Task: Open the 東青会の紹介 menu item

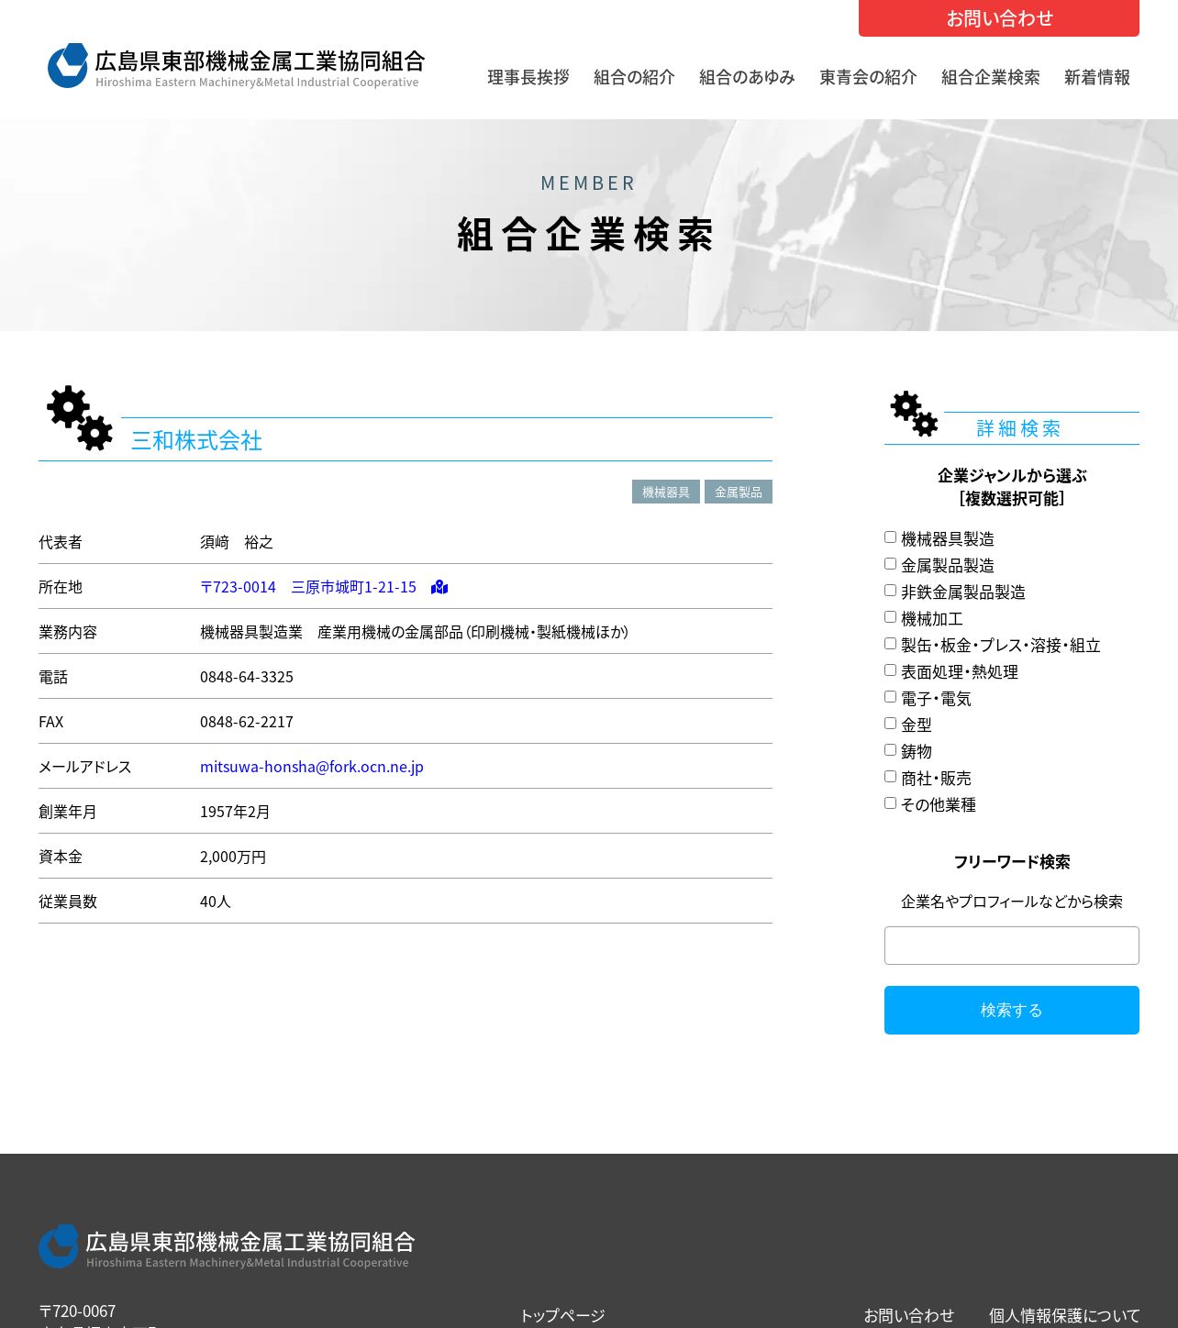Action: 868,77
